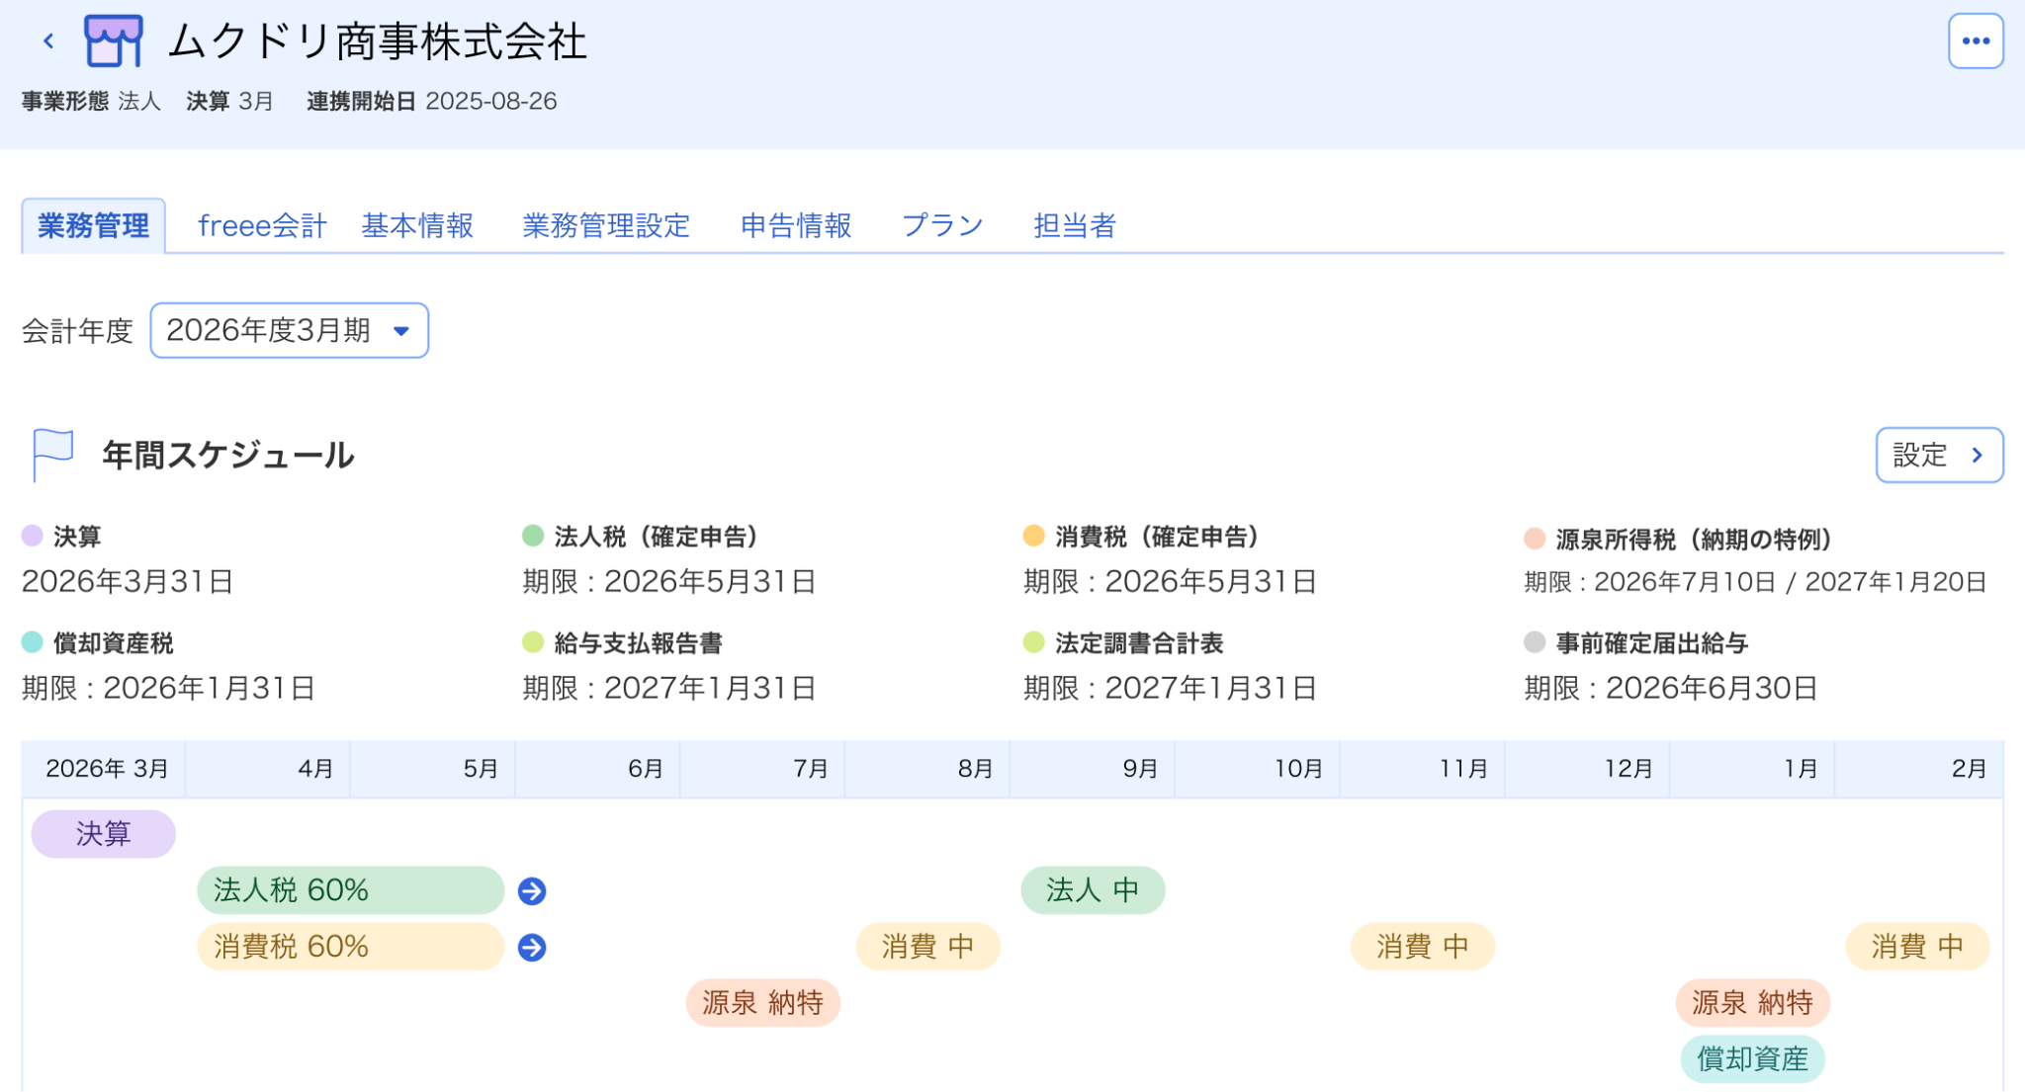The image size is (2025, 1092).
Task: Open the three-dots more options menu
Action: [1975, 42]
